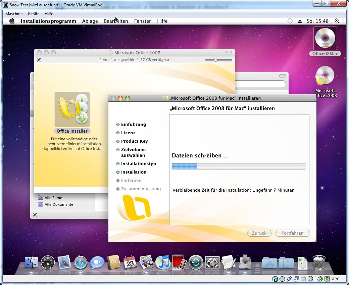This screenshot has height=285, width=349.
Task: Open VirtualBox Hilfe menu
Action: click(x=49, y=13)
